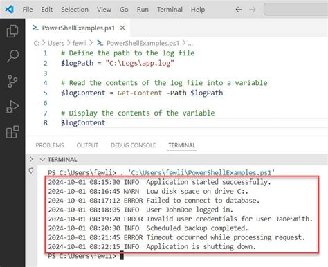
Task: Expand the side arrow left of TERMINAL header
Action: point(31,159)
